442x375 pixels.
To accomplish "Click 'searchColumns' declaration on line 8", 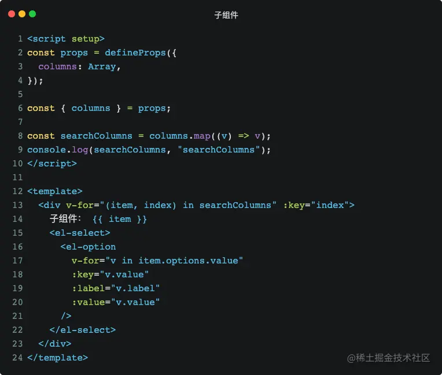I will tap(96, 136).
